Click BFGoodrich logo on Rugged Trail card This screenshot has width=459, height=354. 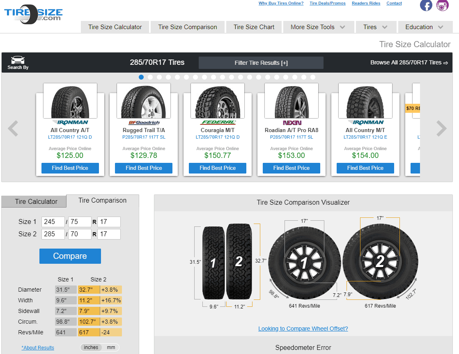coord(144,122)
